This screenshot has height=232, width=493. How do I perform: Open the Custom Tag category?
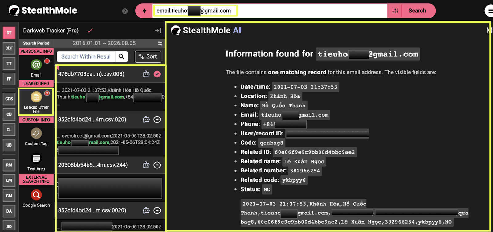pos(36,137)
